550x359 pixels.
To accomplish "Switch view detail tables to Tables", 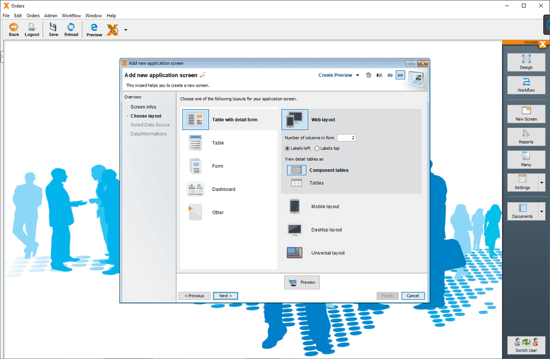I will (296, 183).
